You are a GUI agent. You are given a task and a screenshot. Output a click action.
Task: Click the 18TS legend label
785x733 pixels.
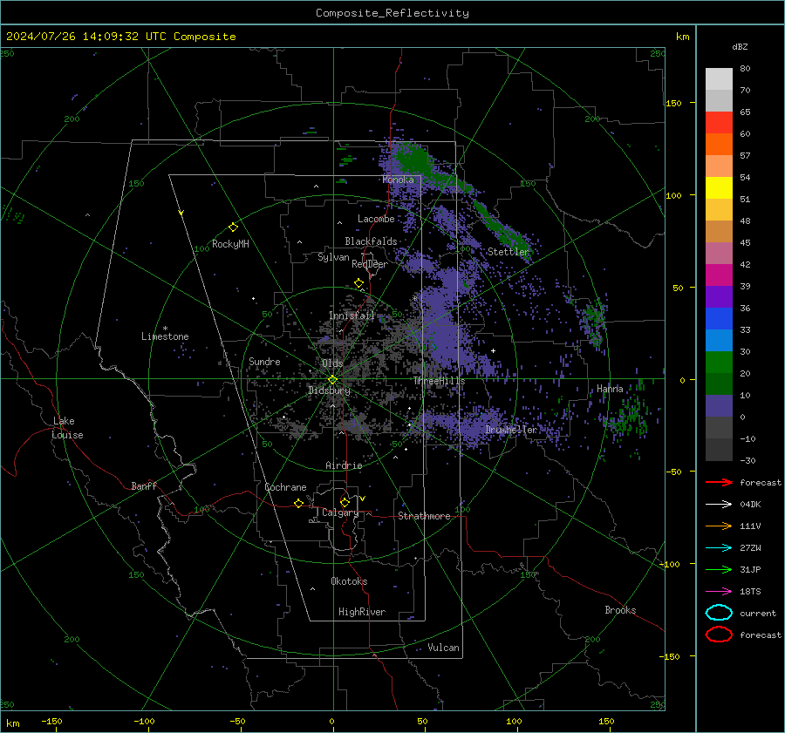coord(750,592)
